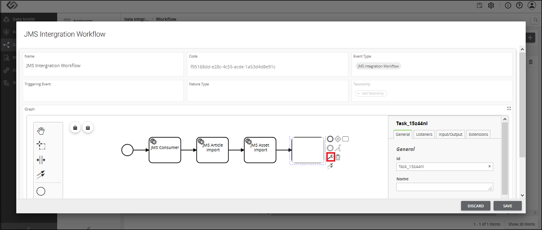
Task: Switch to the Listeners tab
Action: click(424, 134)
